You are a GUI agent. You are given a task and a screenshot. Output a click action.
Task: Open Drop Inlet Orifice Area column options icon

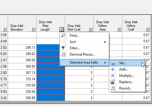pyautogui.click(x=119, y=29)
